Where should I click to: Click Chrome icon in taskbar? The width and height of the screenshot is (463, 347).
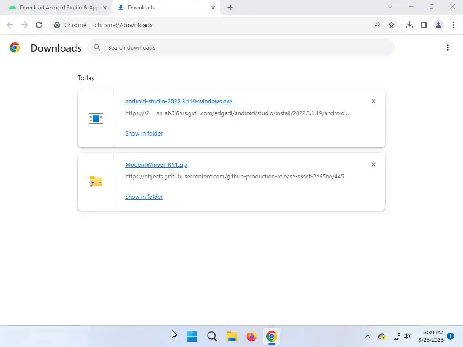[272, 336]
